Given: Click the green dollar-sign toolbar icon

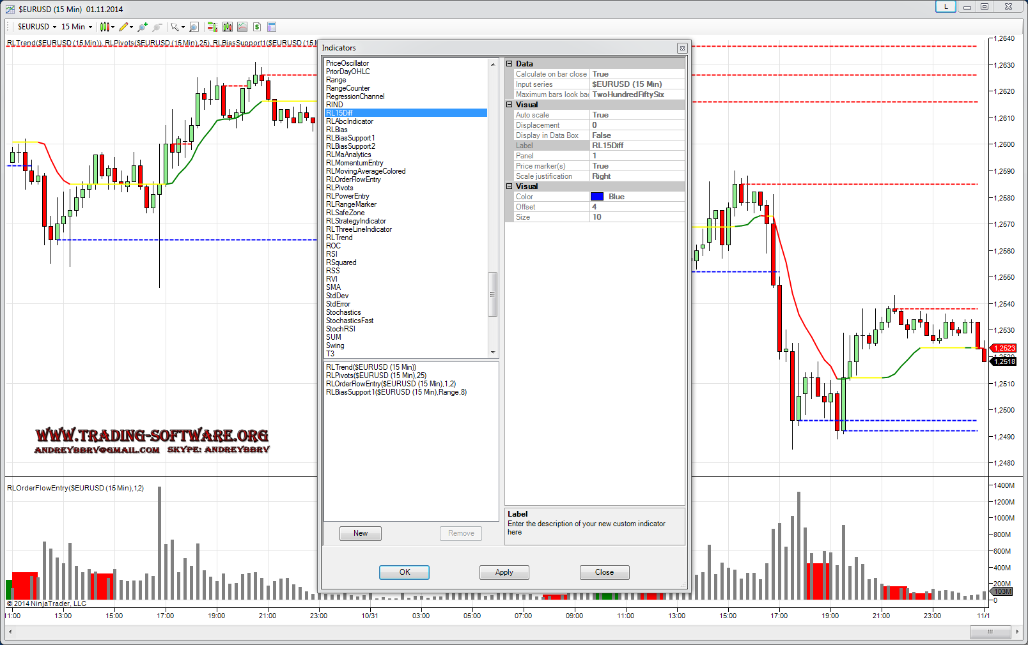Looking at the screenshot, I should tap(256, 27).
